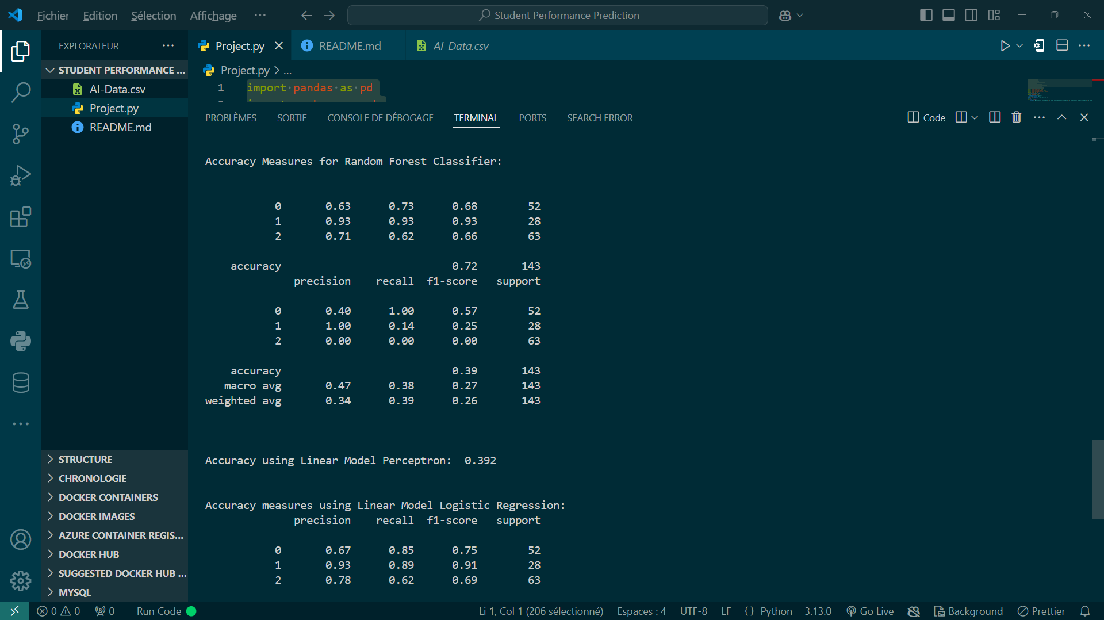Screen dimensions: 1104x620
Task: Expand DOCKER CONTAINERS section
Action: (115, 497)
